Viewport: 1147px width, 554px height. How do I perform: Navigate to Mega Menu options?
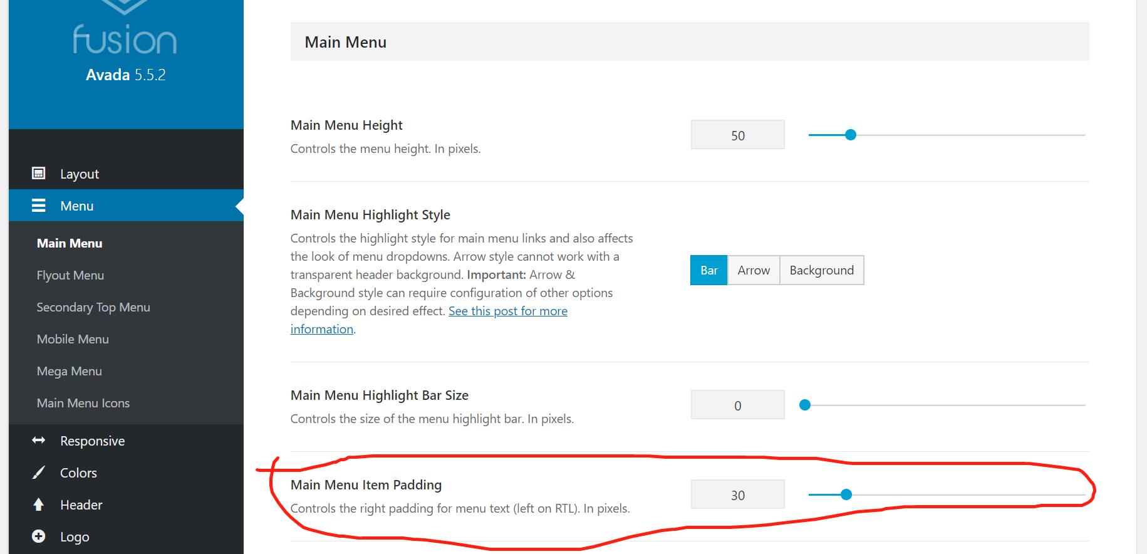pos(70,371)
